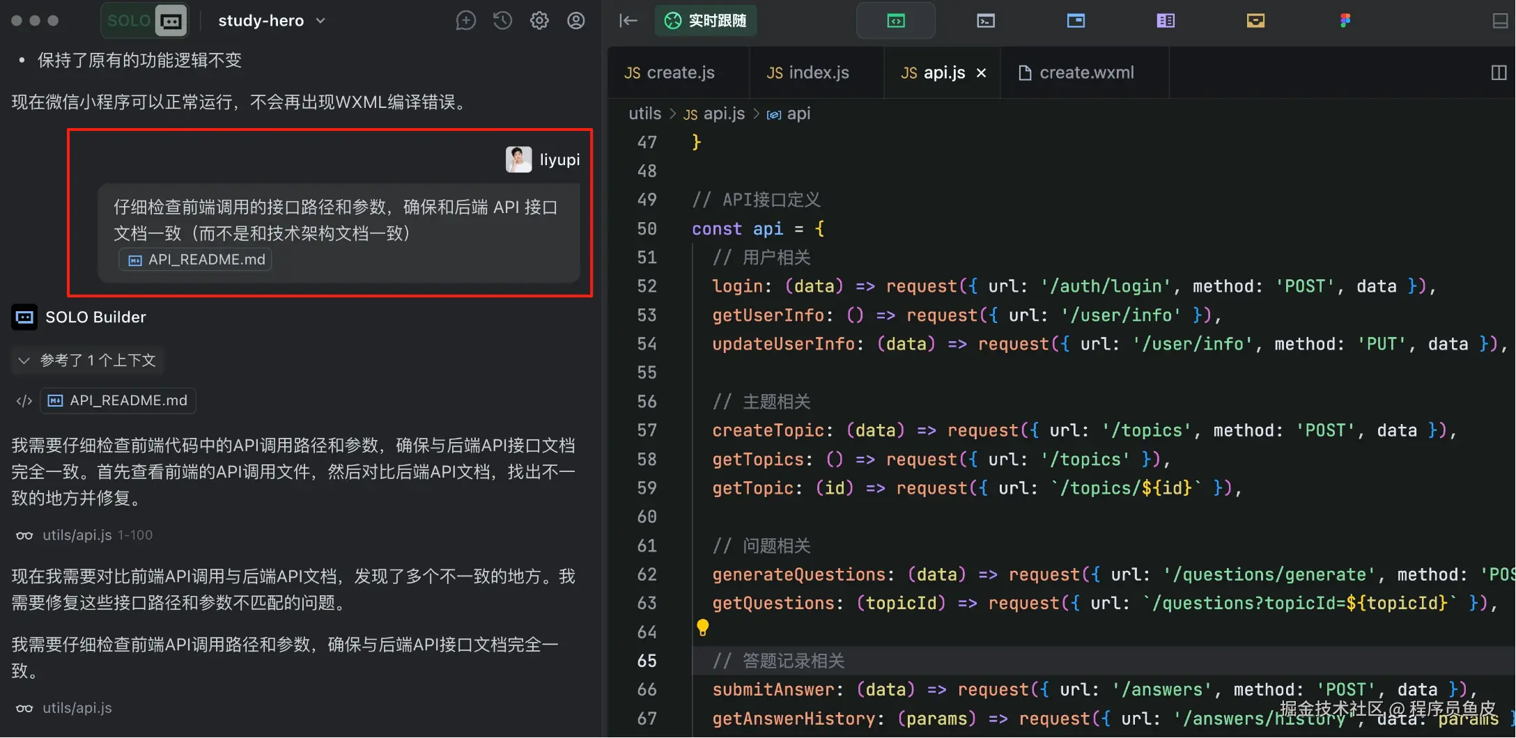Screen dimensions: 1516x738
Task: Click the liyupi user avatar
Action: (518, 159)
